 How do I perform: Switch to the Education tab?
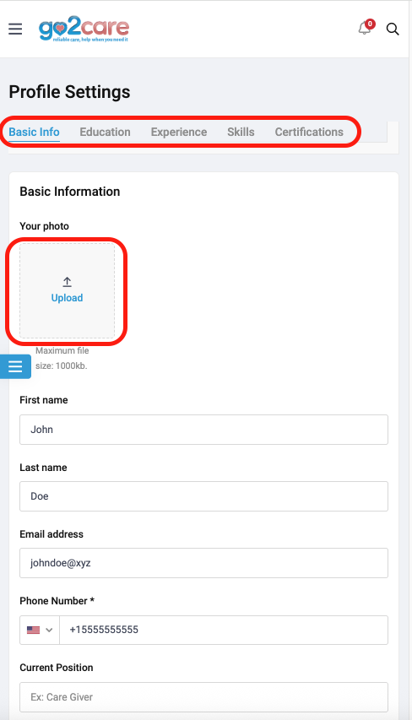tap(106, 133)
